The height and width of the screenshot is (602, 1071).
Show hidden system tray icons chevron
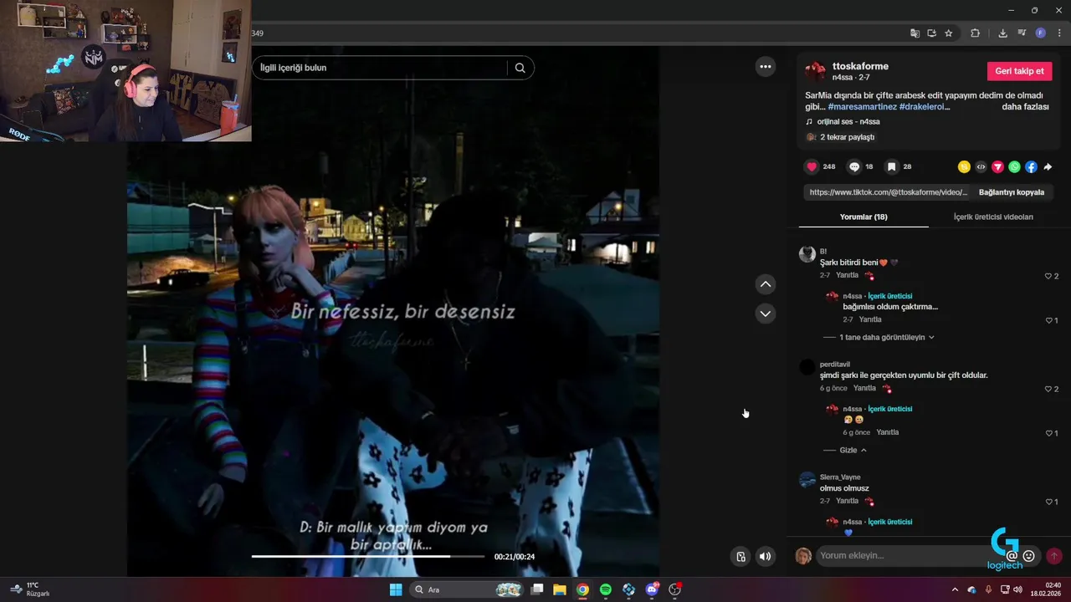click(x=955, y=589)
